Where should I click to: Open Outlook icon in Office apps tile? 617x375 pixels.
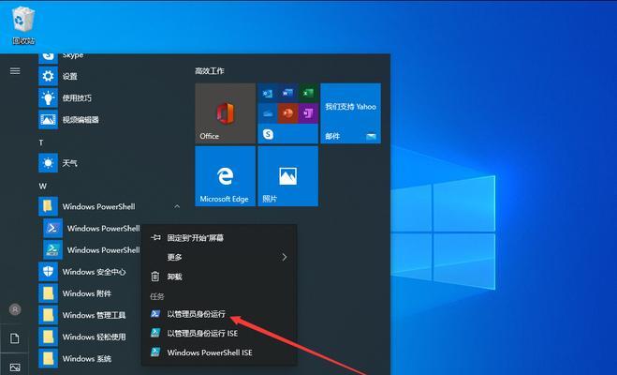268,93
